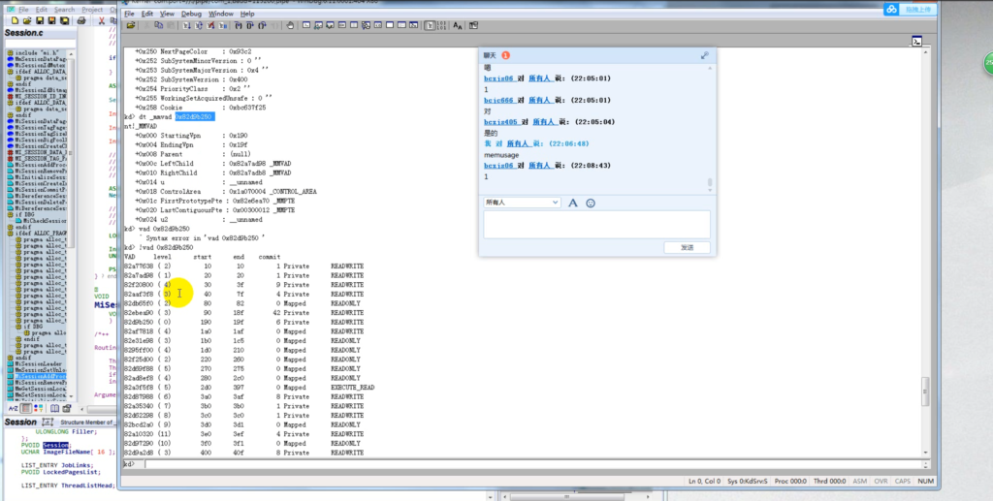
Task: Click the Stop Debugging icon
Action: tap(210, 25)
